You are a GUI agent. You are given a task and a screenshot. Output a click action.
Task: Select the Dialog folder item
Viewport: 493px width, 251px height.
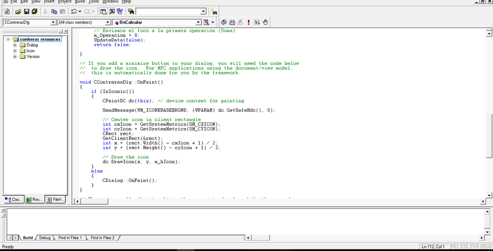32,45
